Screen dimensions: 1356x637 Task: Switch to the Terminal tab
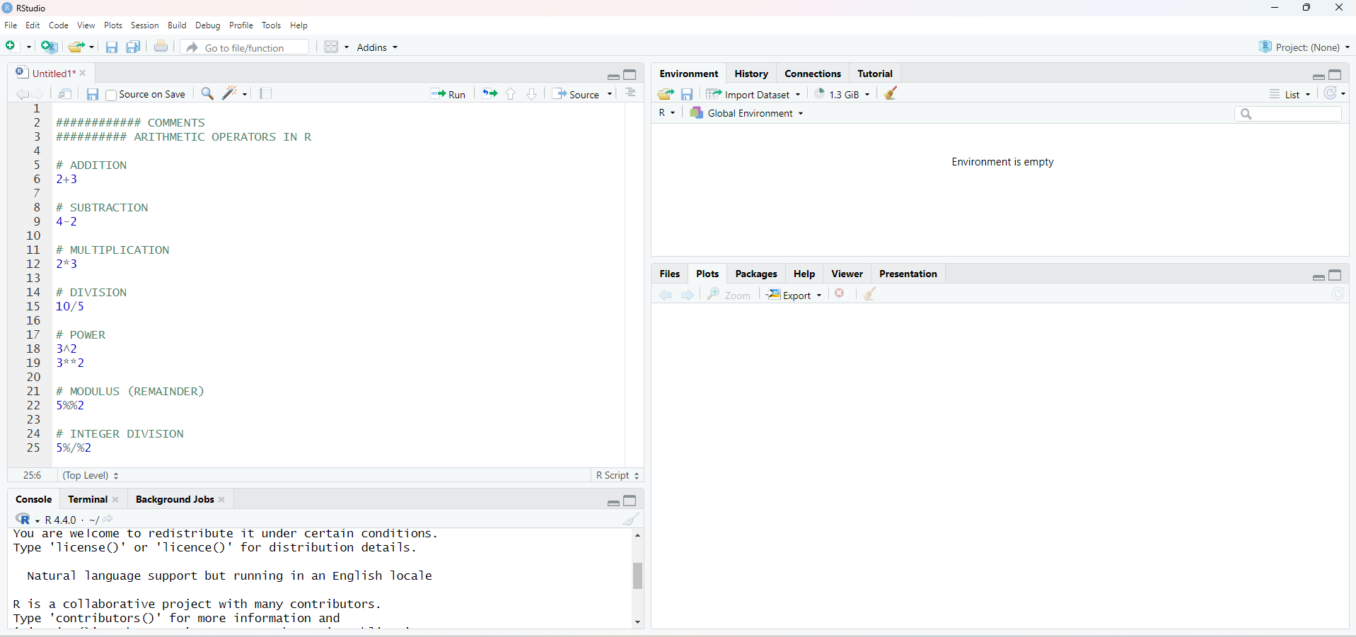click(88, 500)
